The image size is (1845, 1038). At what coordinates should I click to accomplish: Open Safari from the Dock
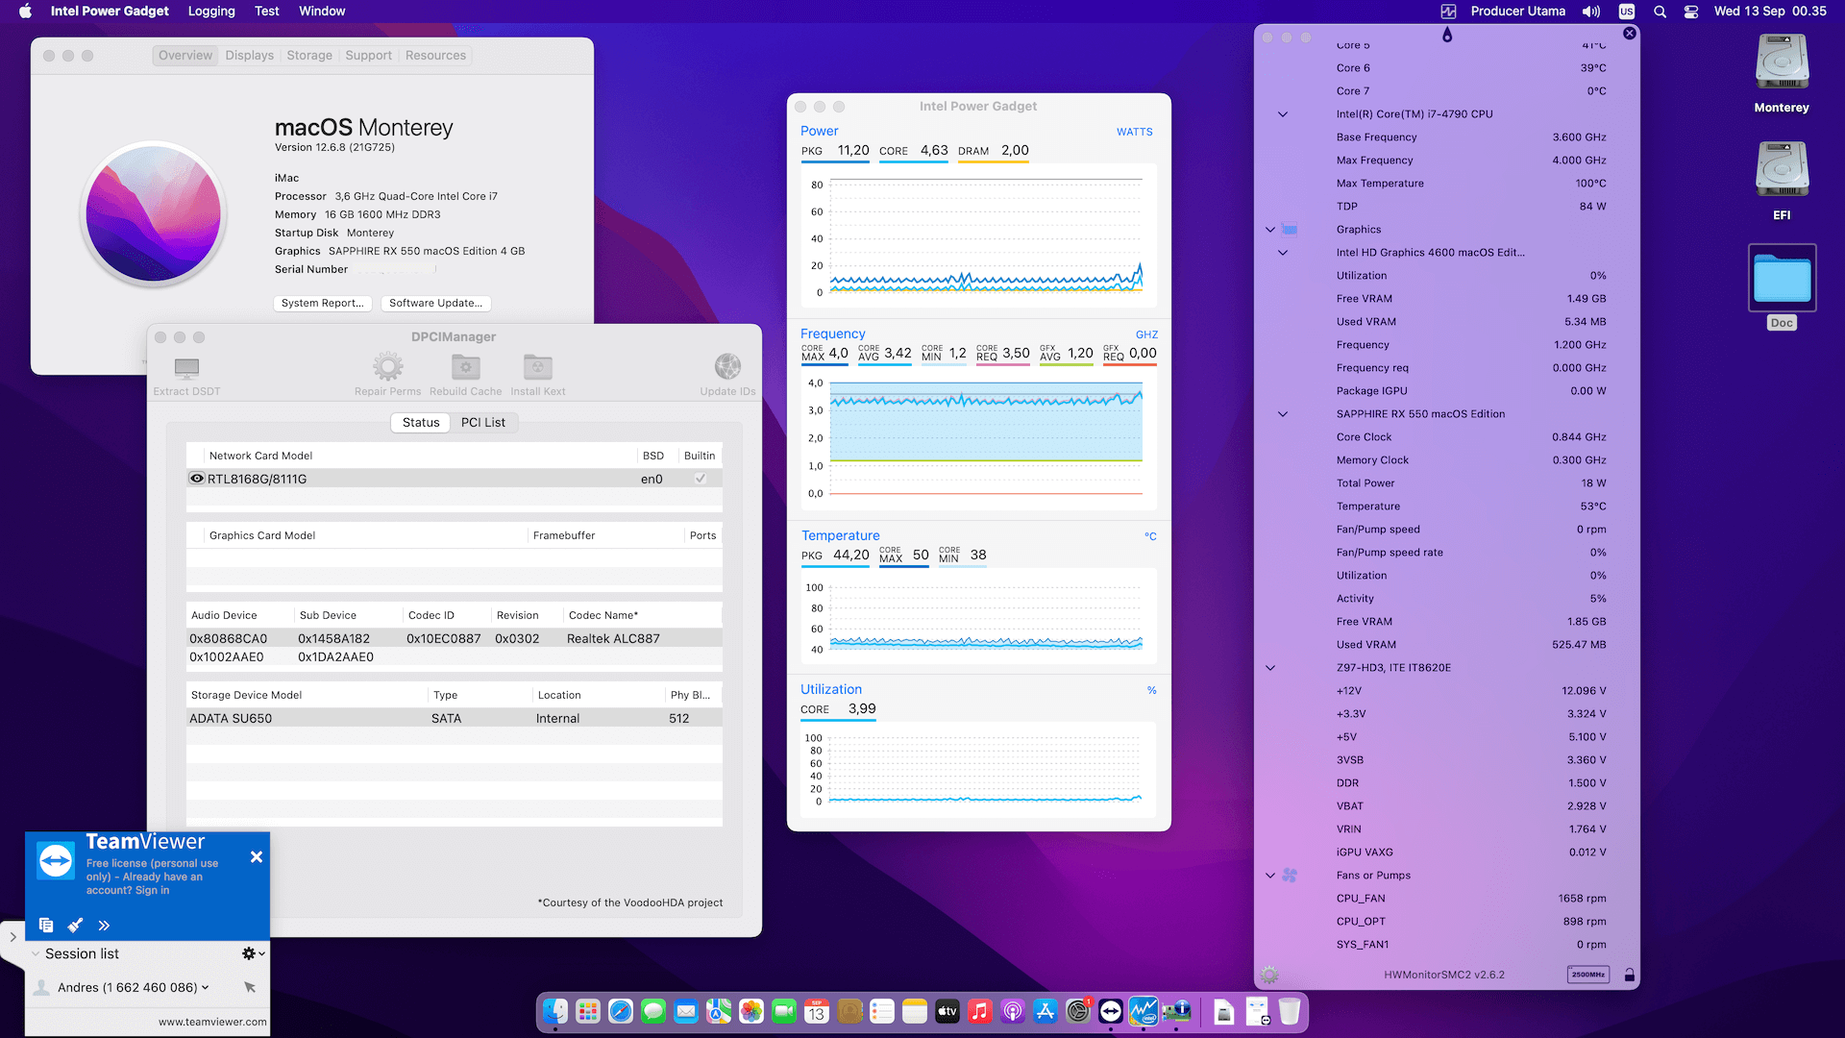[621, 1011]
